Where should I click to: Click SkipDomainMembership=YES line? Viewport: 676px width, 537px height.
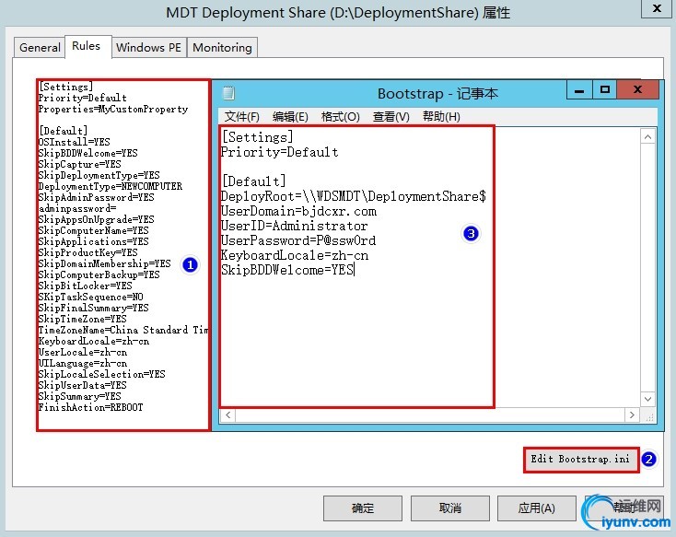[105, 263]
